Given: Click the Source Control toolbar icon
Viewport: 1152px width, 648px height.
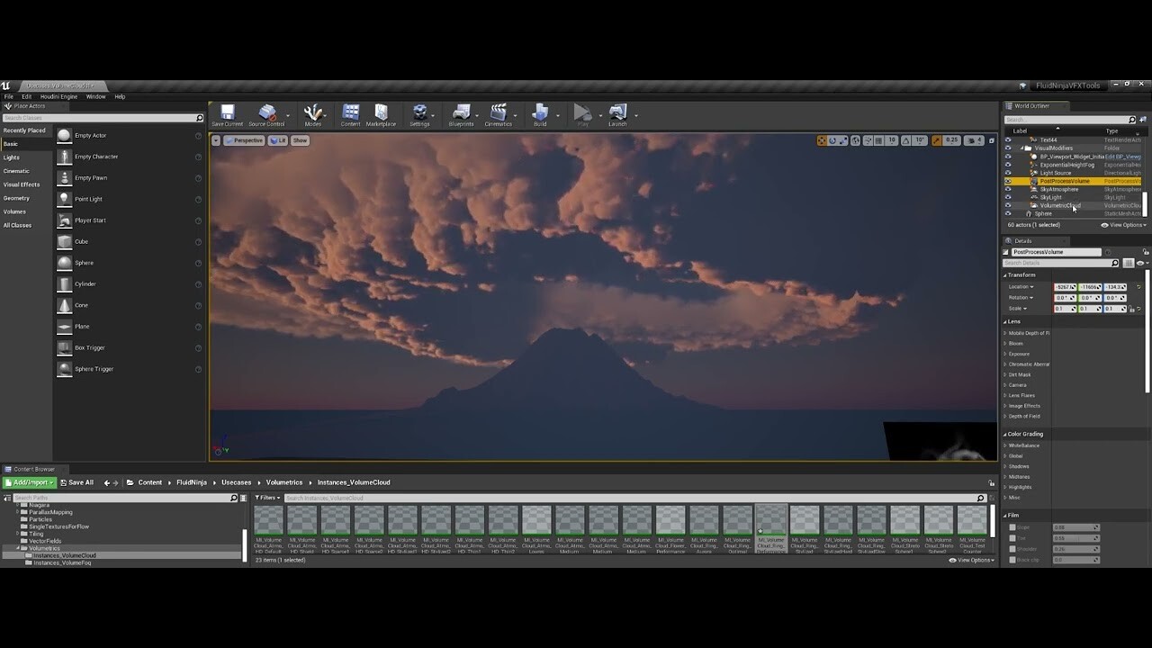Looking at the screenshot, I should [267, 112].
